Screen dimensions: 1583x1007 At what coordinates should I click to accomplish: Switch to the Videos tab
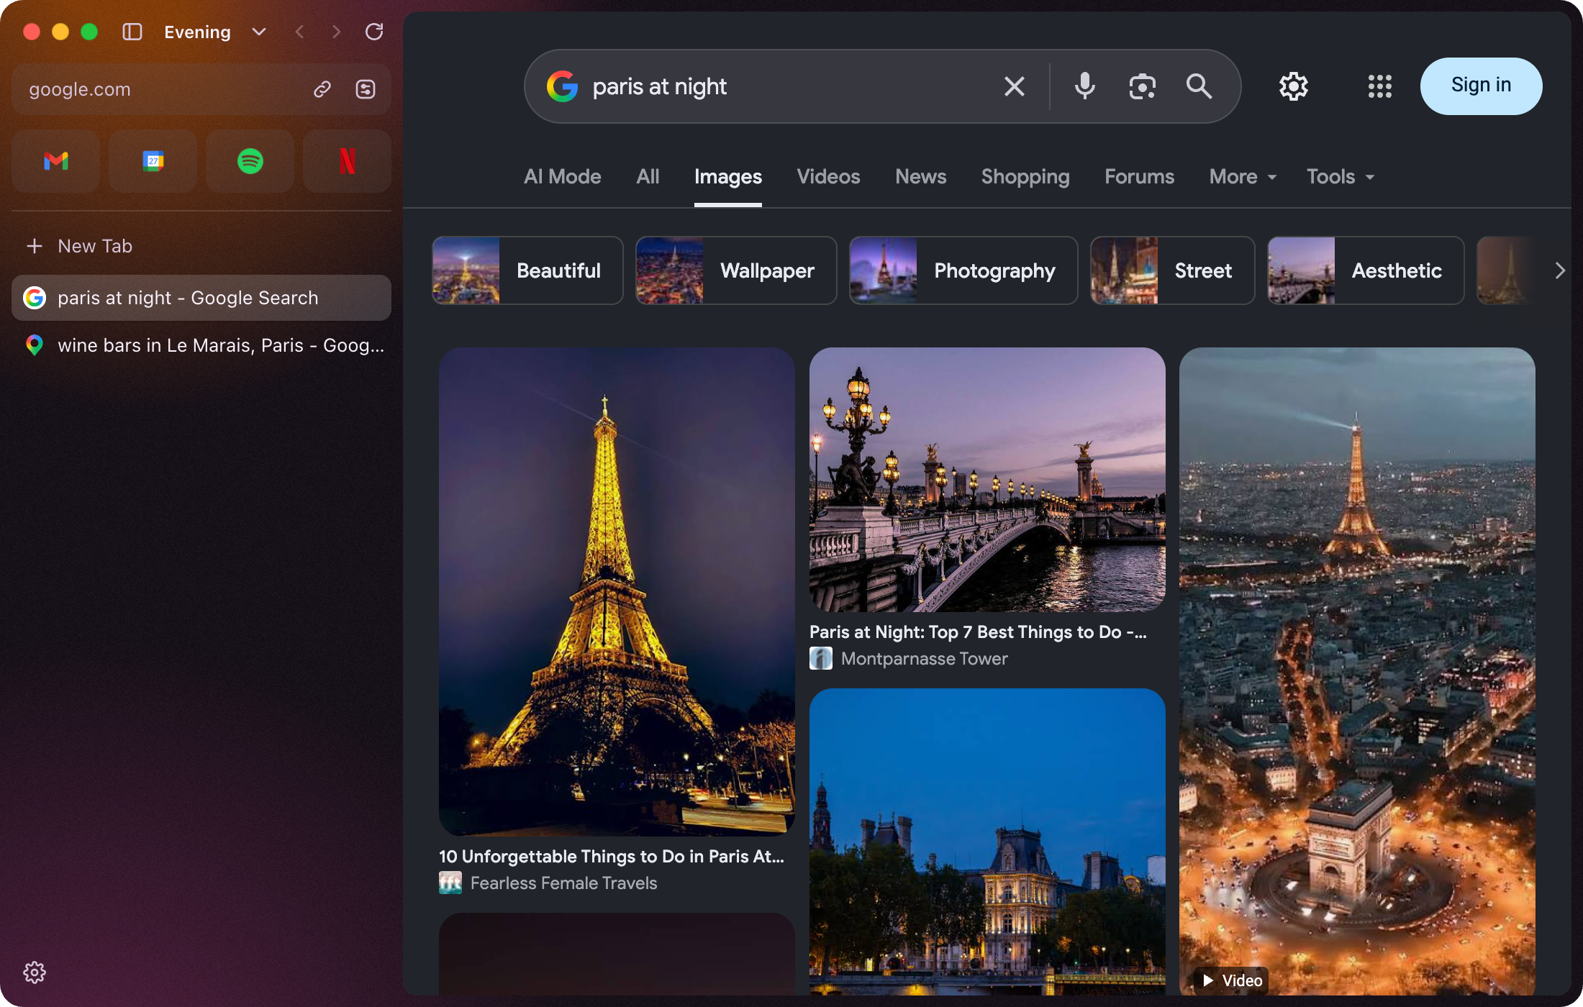click(828, 177)
